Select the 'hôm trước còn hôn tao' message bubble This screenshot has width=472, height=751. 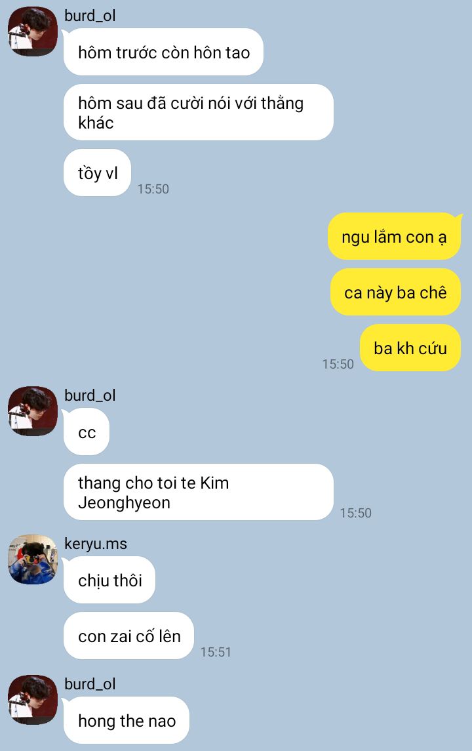tap(163, 52)
